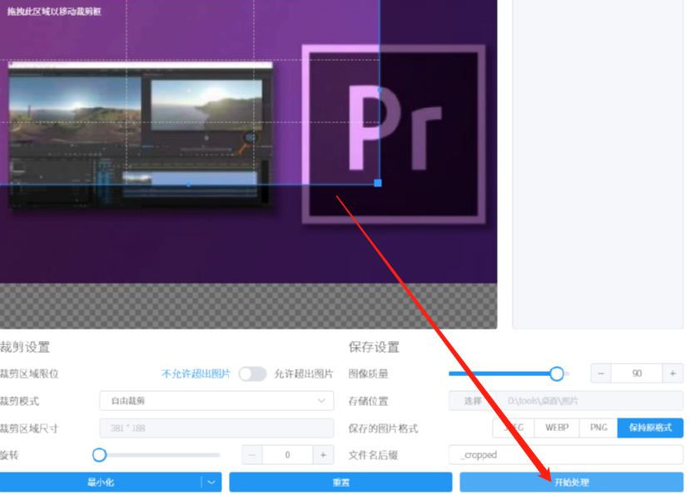This screenshot has height=495, width=690.
Task: Click the 最小化 button
Action: [101, 483]
